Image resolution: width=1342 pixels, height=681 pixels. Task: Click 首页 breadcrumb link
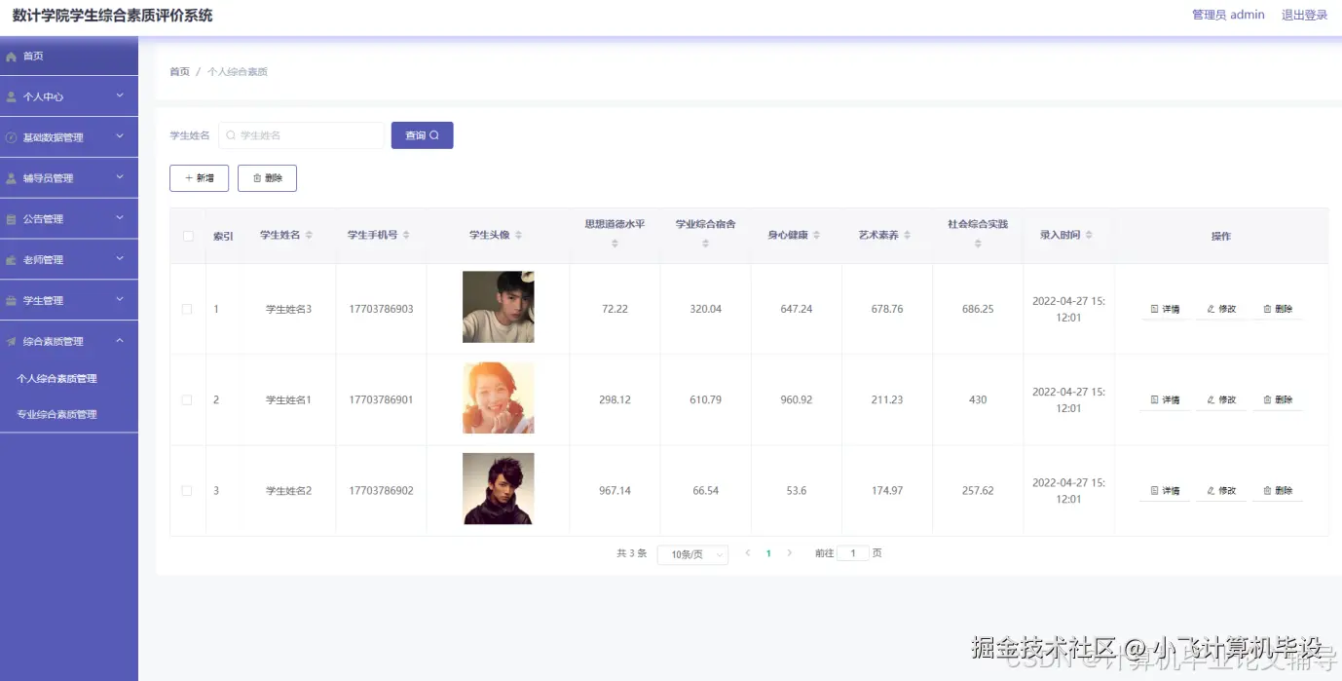(x=179, y=72)
